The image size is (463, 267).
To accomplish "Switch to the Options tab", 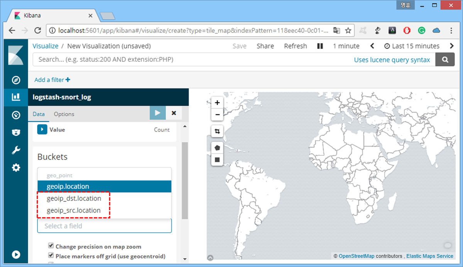I will coord(64,114).
